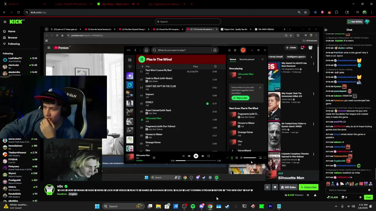Click YouTube Create button
The height and width of the screenshot is (211, 376).
pos(291,47)
